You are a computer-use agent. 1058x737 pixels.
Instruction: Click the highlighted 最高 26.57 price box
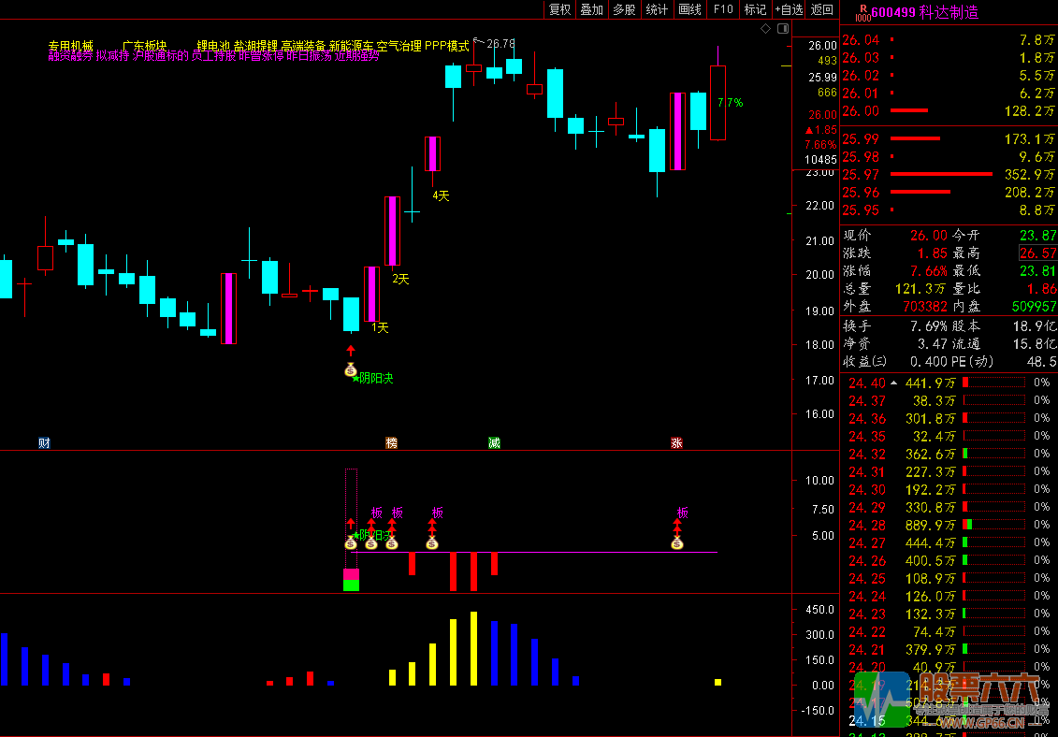point(1037,253)
